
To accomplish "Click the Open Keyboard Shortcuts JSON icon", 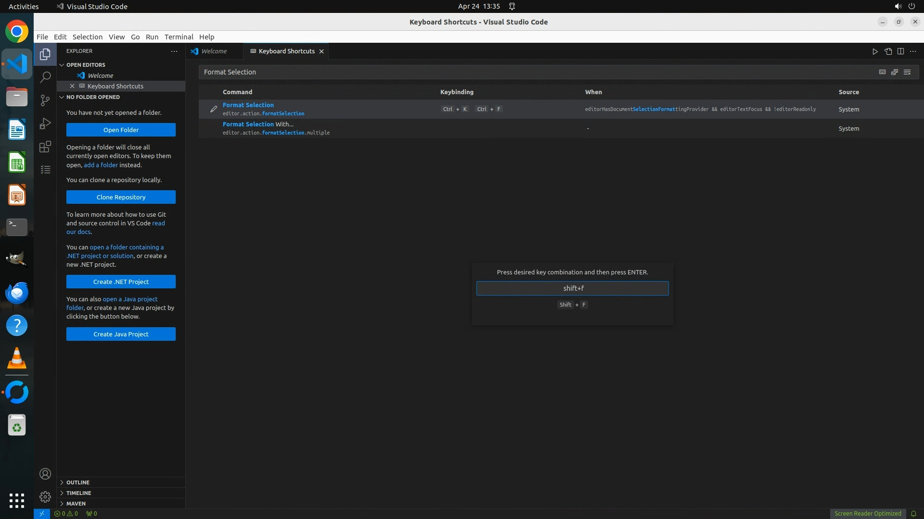I will point(888,51).
